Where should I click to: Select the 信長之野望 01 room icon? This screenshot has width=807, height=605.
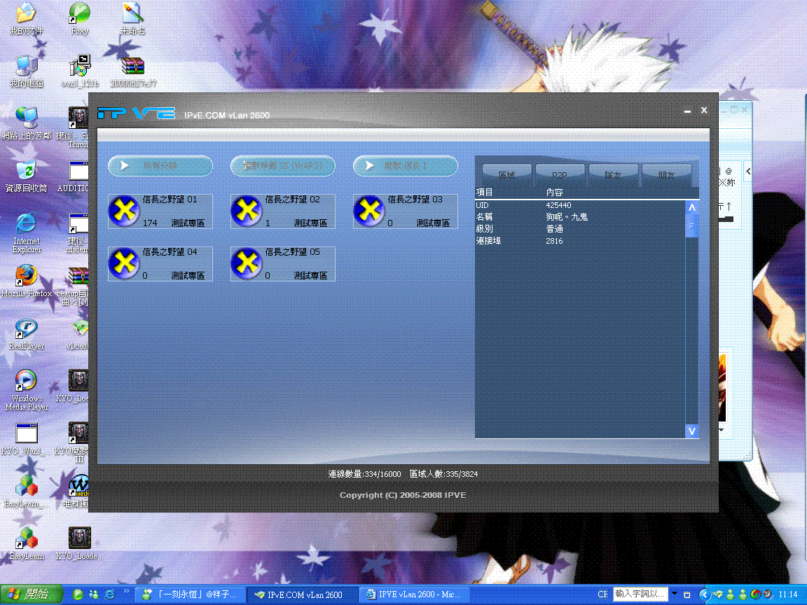point(124,211)
